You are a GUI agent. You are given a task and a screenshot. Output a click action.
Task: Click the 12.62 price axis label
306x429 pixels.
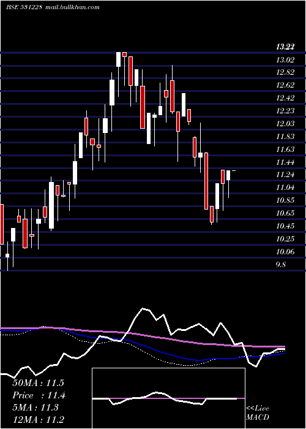285,85
